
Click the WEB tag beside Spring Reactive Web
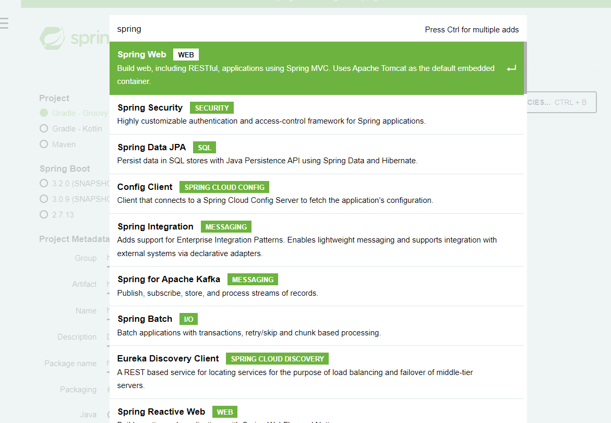pyautogui.click(x=224, y=412)
